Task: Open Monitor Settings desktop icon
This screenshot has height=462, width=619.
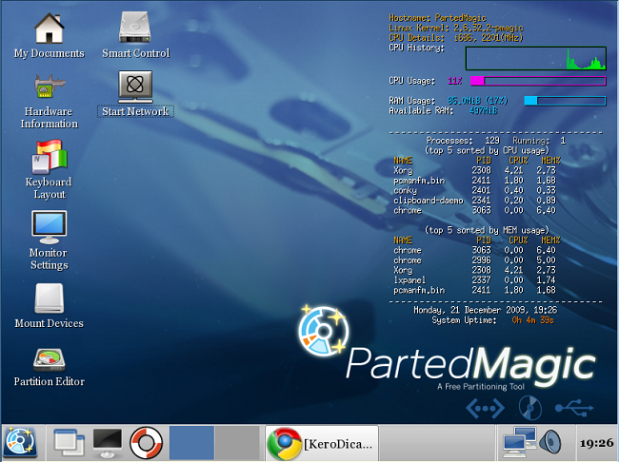Action: [49, 227]
